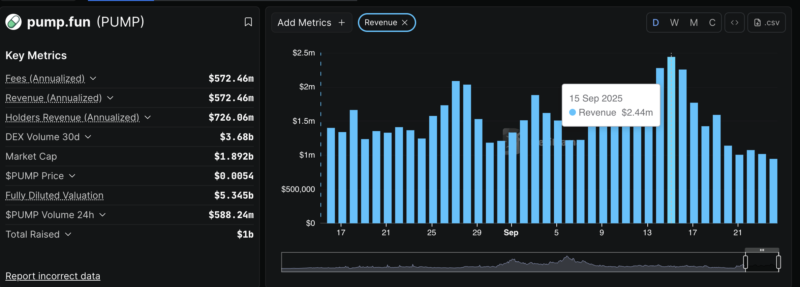Expand Holders Revenue (Annualized) chevron

tap(148, 117)
